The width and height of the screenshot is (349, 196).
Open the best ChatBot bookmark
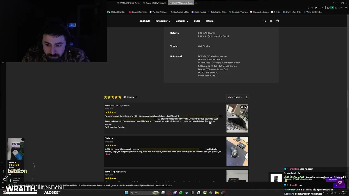click(158, 12)
